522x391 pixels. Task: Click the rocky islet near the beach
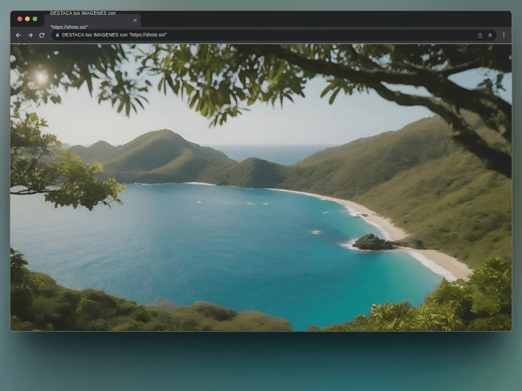click(372, 242)
